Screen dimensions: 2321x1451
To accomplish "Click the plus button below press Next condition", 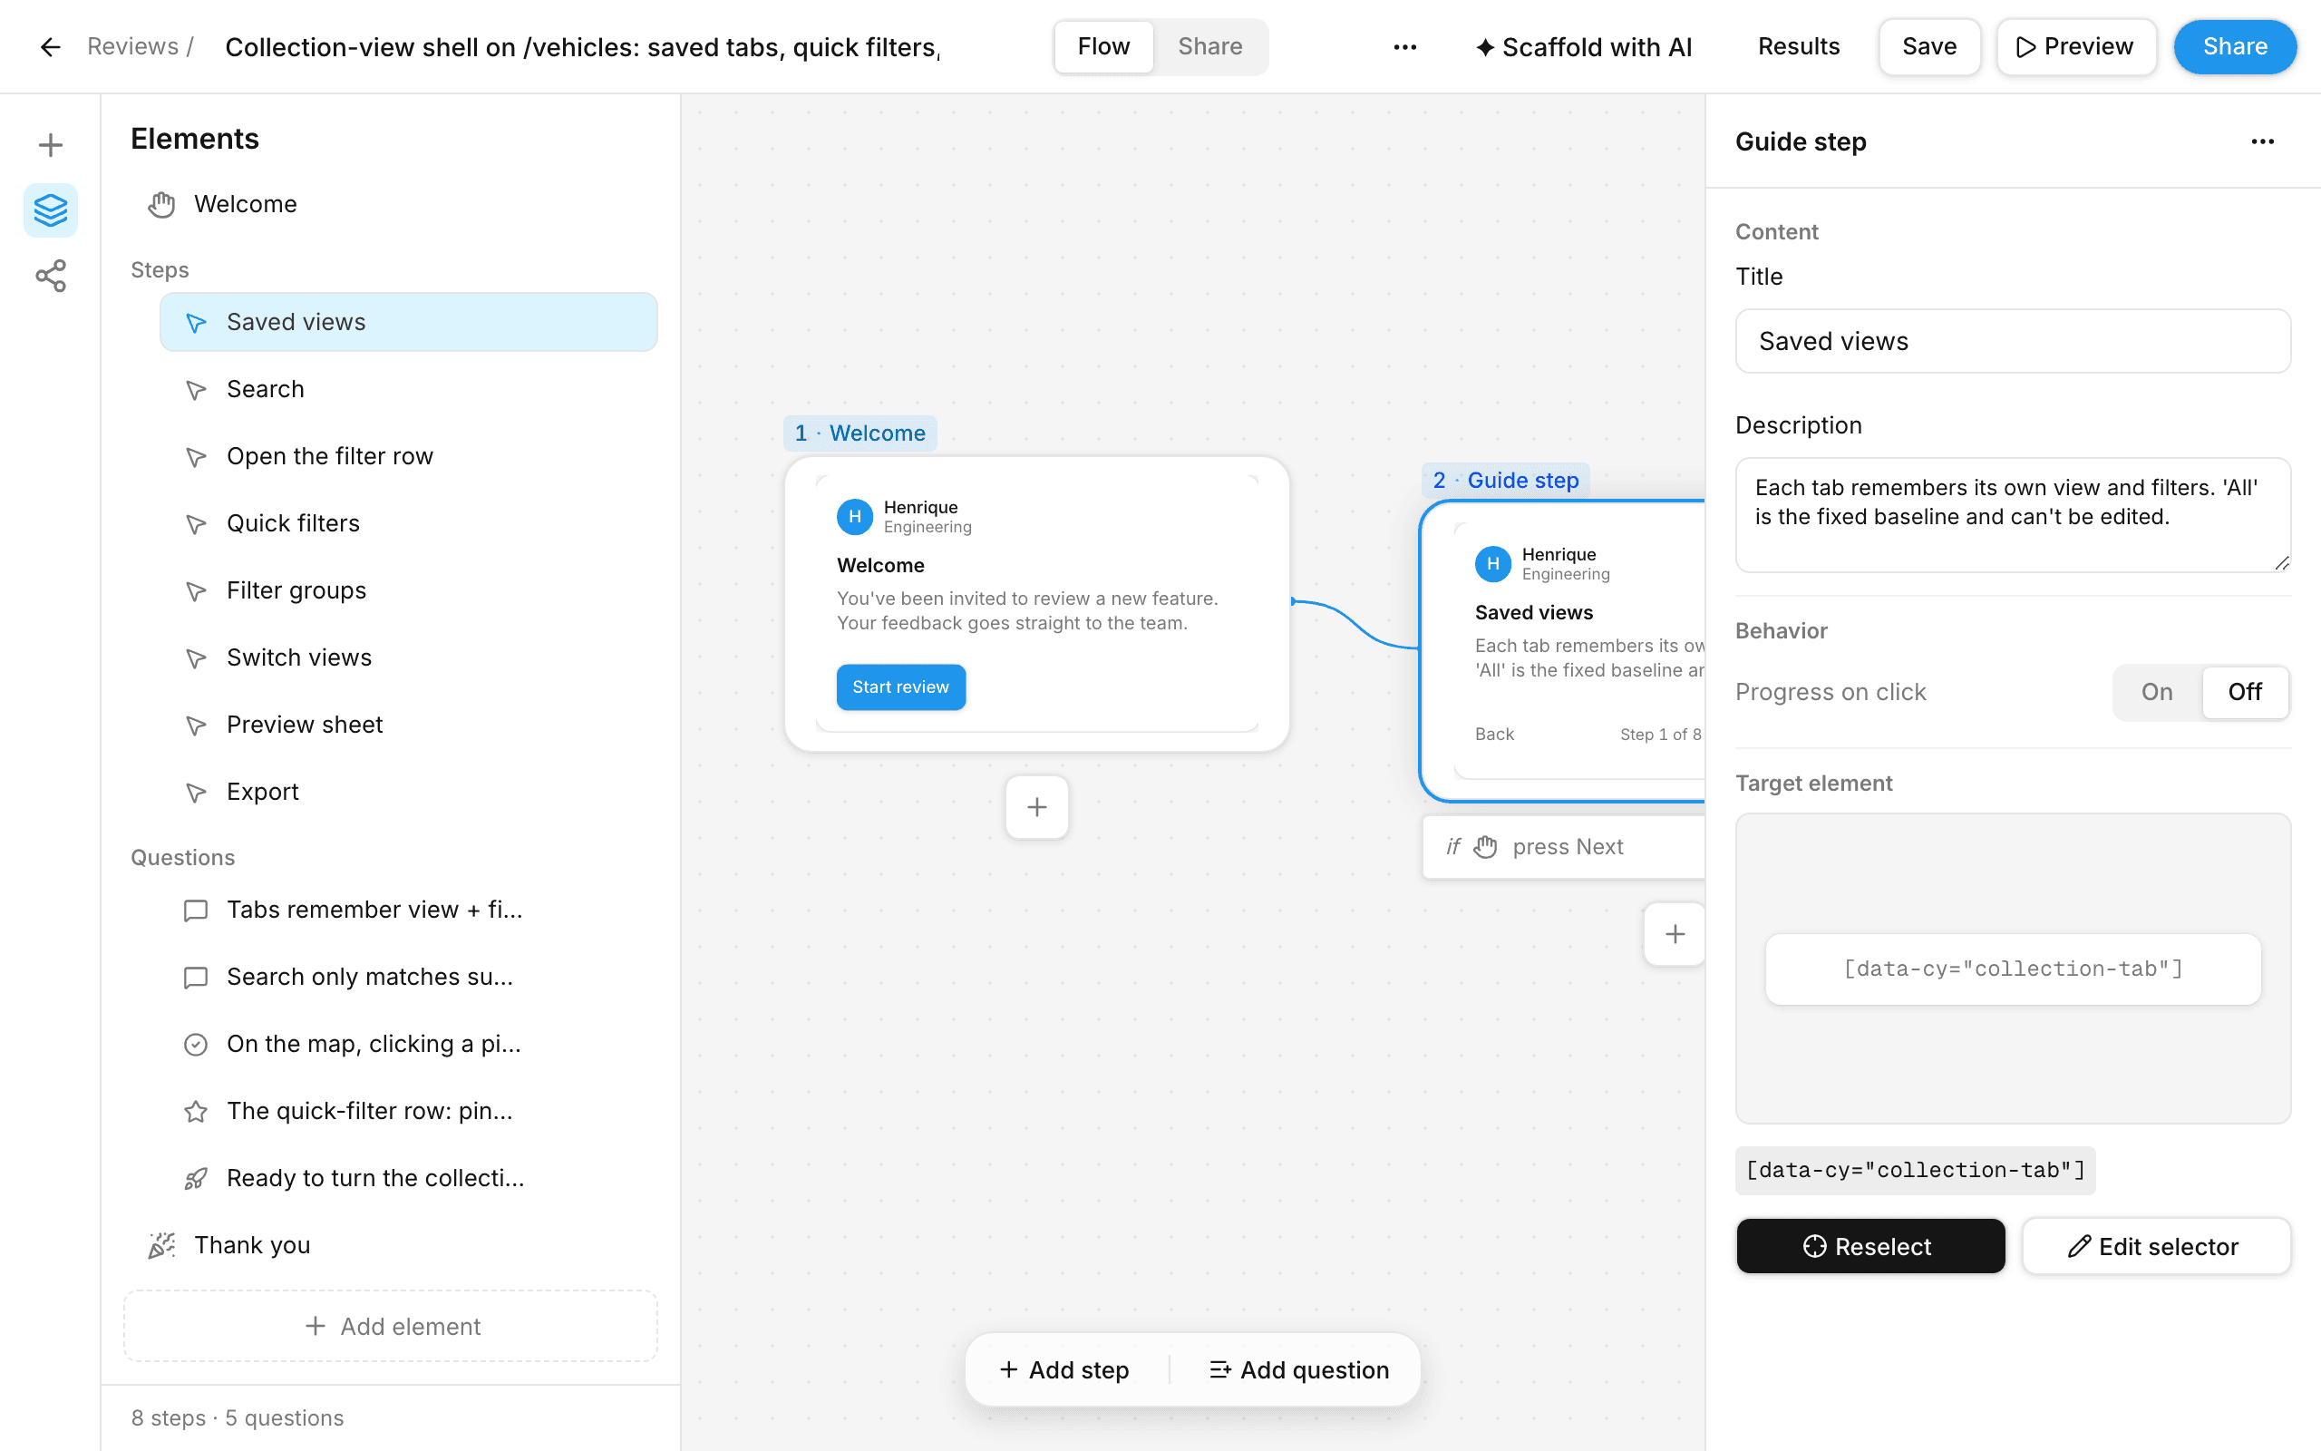I will pos(1675,934).
